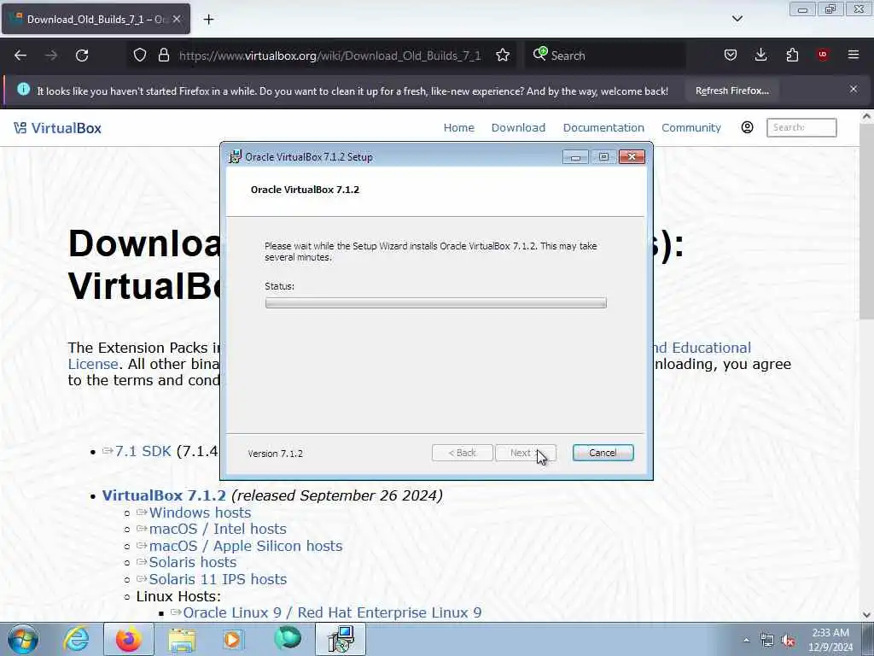
Task: Click the Oracle VirtualBox 7.1.2 Setup title icon
Action: point(236,157)
